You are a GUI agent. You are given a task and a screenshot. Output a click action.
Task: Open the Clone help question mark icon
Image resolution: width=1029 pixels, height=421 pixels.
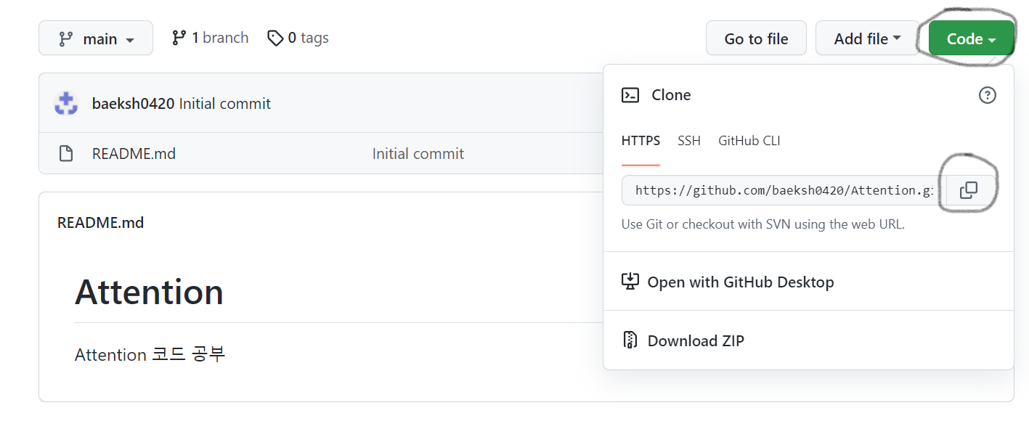pos(988,95)
